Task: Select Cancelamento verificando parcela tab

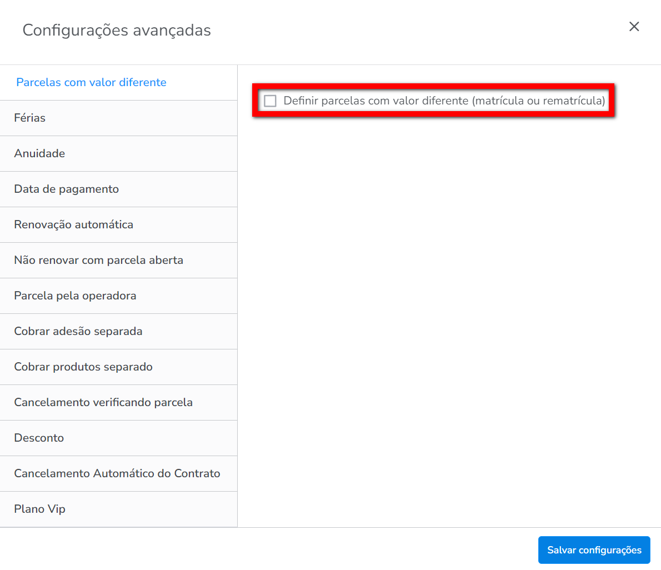Action: (x=103, y=402)
